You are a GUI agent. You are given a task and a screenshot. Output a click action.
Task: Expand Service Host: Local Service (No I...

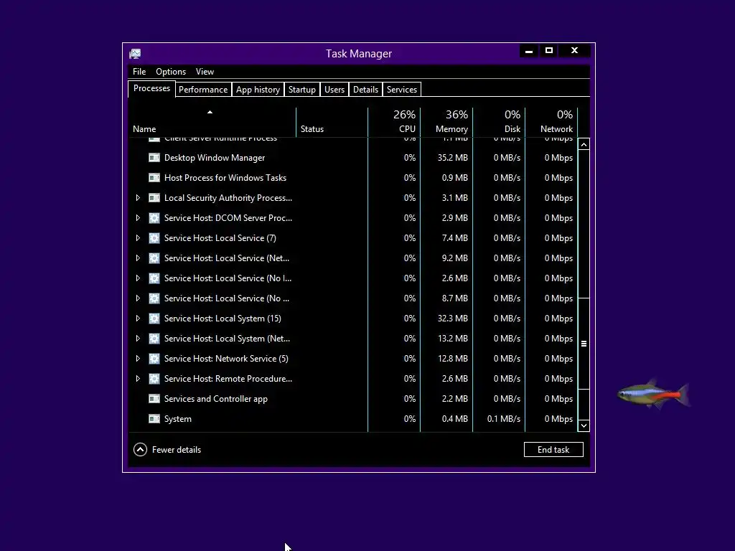(x=138, y=278)
